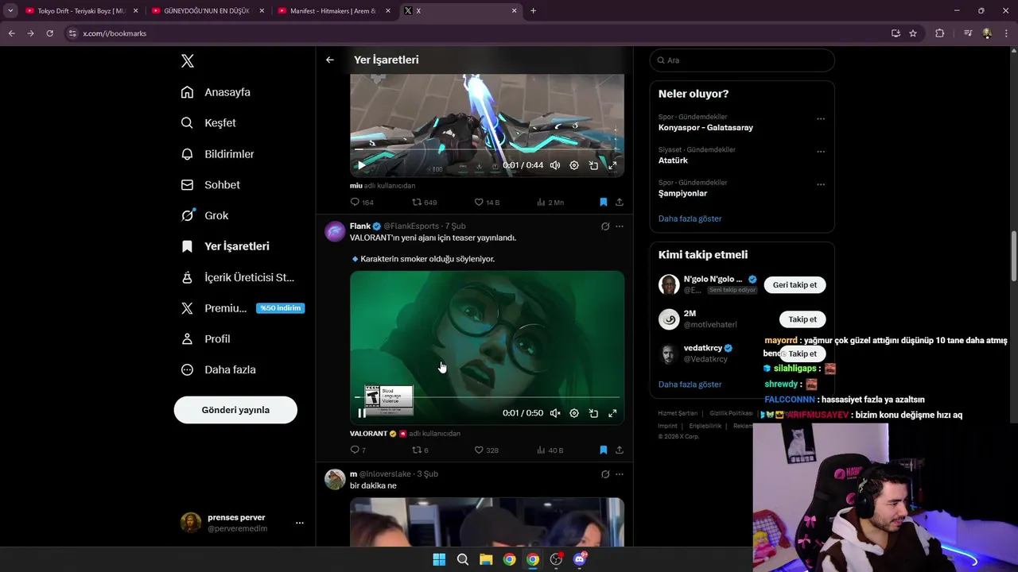Click Daha fazla göster under follow suggestions
This screenshot has height=572, width=1018.
pos(690,385)
